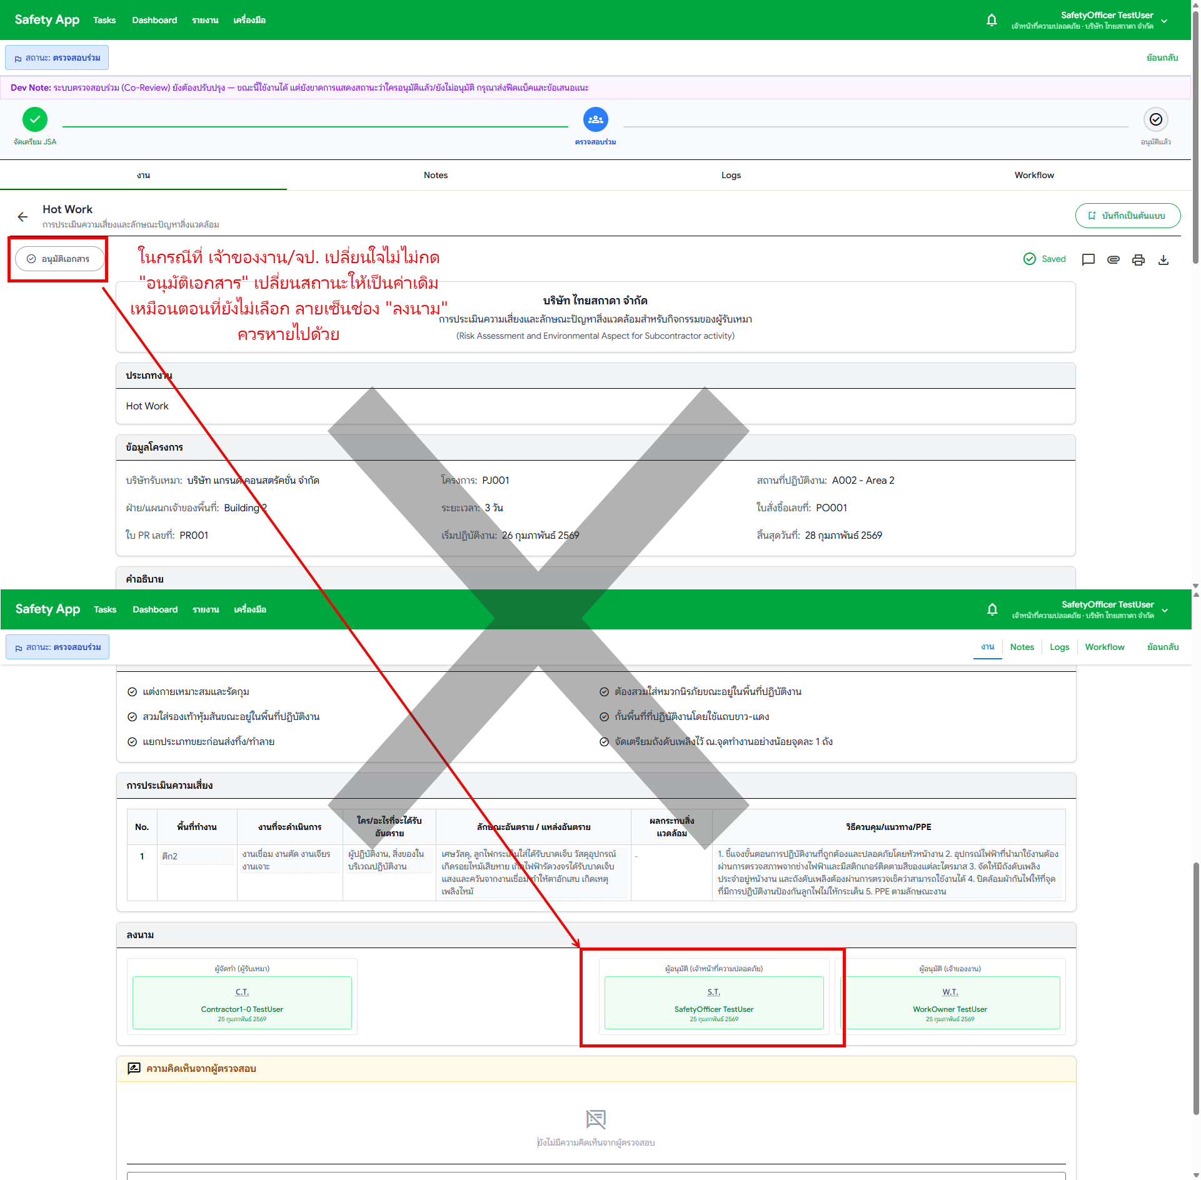Switch to the Notes tab
Image resolution: width=1201 pixels, height=1180 pixels.
[x=435, y=175]
